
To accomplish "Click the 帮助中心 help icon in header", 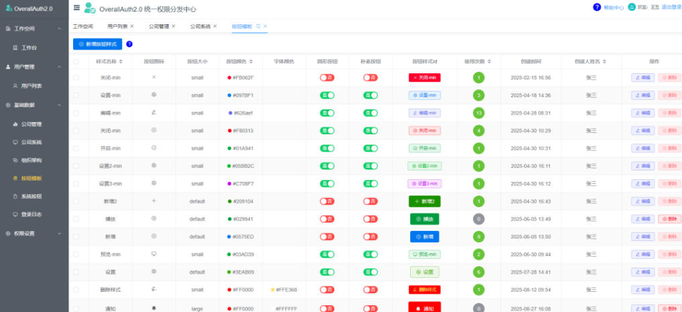I will click(x=597, y=7).
